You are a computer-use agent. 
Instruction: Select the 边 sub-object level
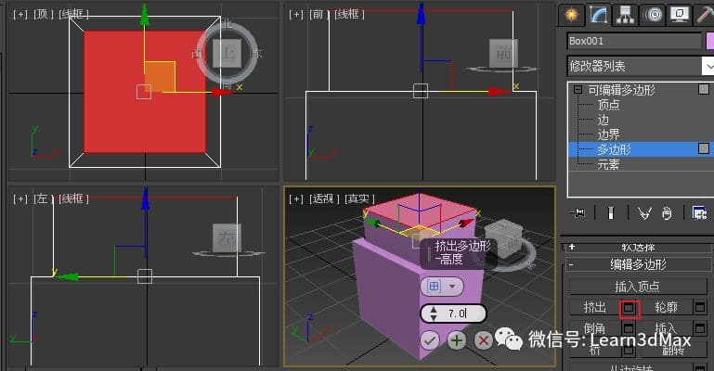point(603,120)
